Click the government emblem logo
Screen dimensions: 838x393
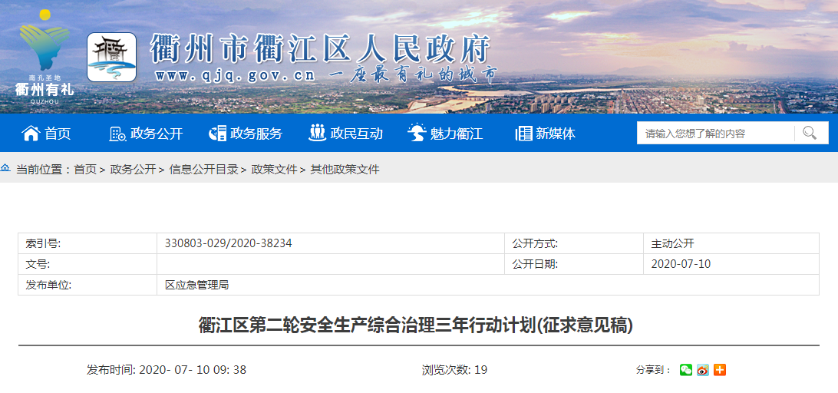[111, 58]
